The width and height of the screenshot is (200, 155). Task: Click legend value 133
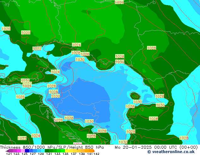[57, 154]
